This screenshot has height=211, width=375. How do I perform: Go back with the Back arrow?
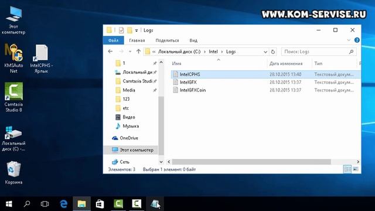pyautogui.click(x=110, y=52)
